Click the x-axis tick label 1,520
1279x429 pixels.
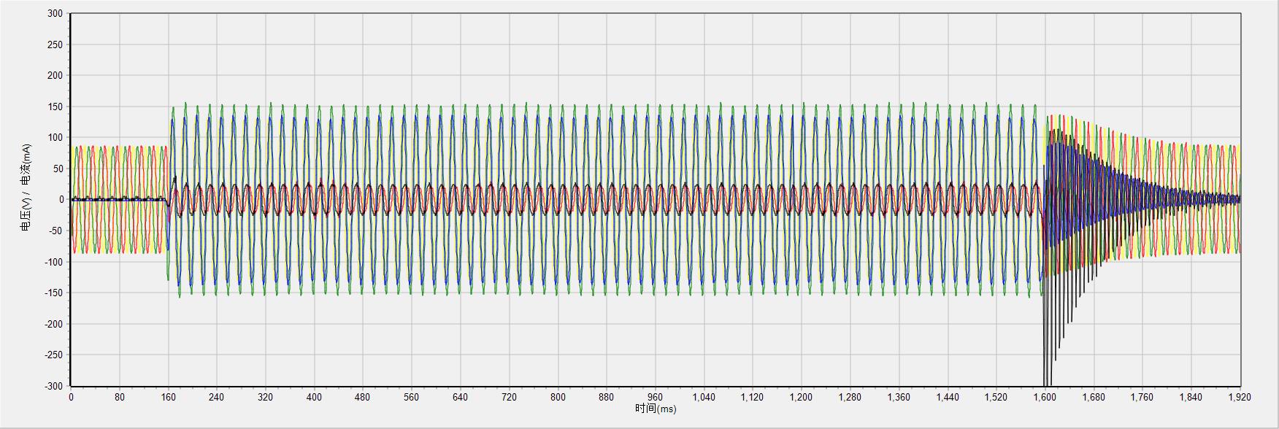pos(996,398)
